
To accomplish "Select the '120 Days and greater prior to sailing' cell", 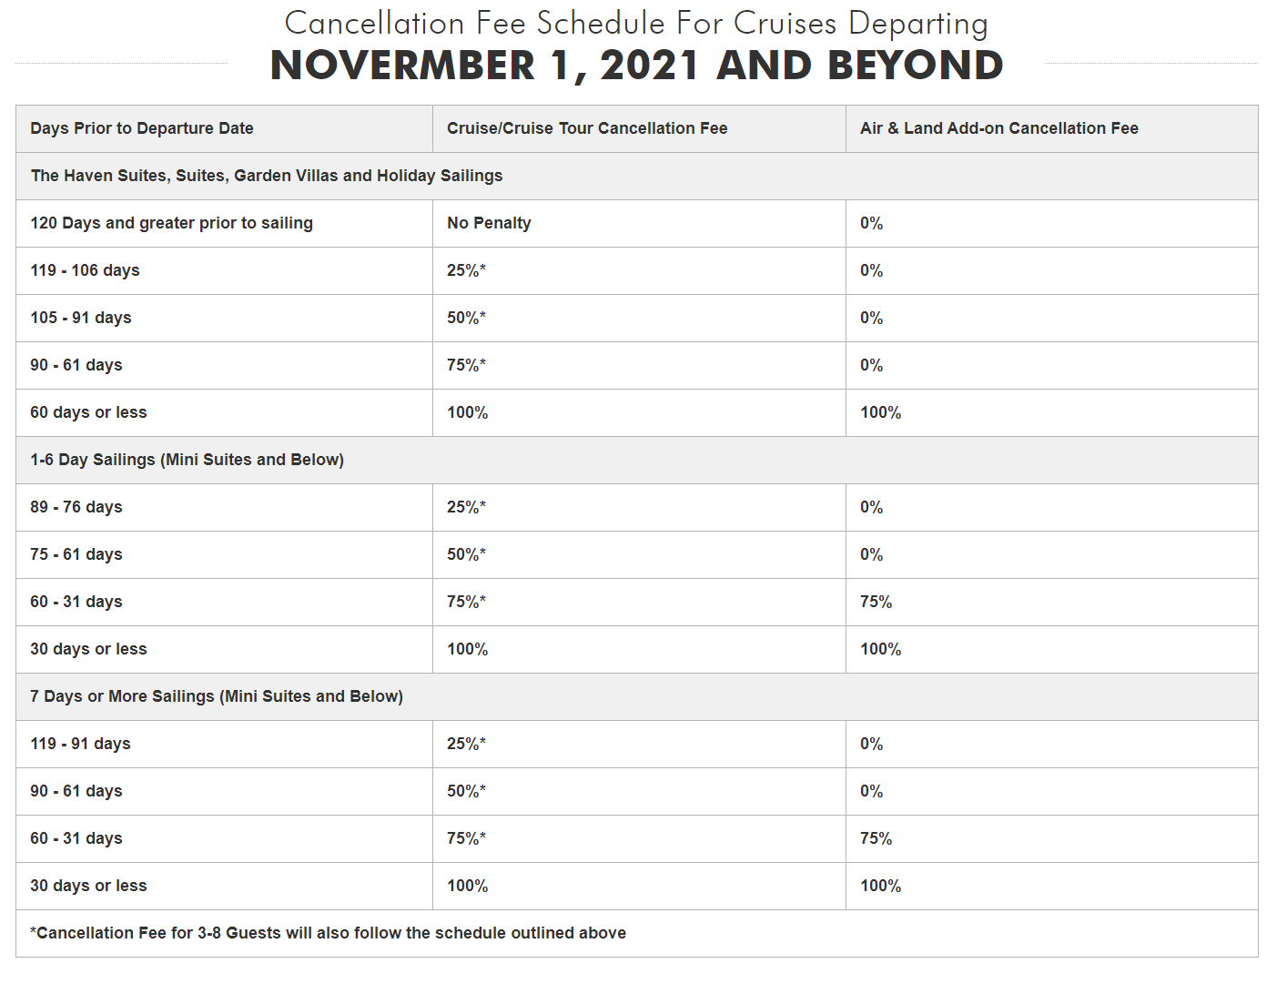I will 171,223.
